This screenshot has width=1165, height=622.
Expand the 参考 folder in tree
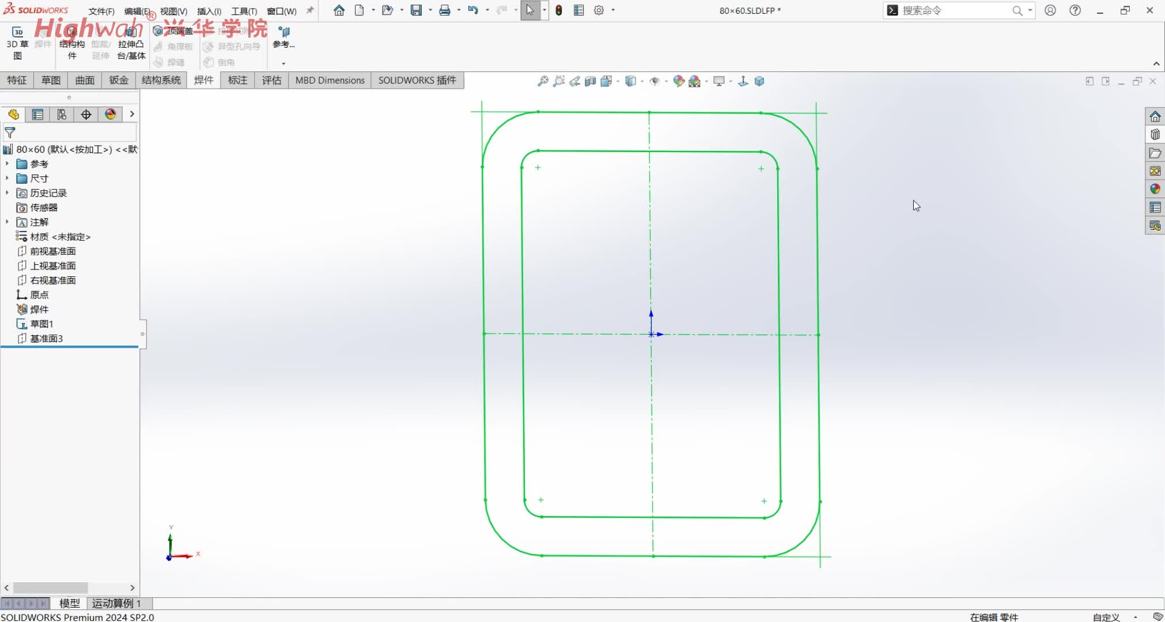tap(7, 164)
